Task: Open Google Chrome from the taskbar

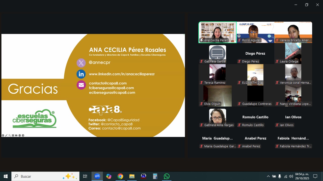Action: pos(120,176)
